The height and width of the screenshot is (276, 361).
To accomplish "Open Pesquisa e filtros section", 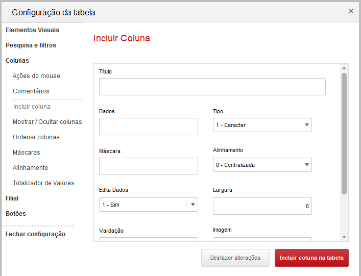I will tap(31, 45).
